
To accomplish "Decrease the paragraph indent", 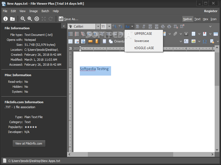I will (x=89, y=34).
